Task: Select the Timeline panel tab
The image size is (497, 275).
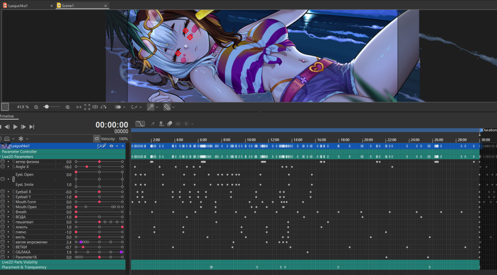Action: point(7,116)
